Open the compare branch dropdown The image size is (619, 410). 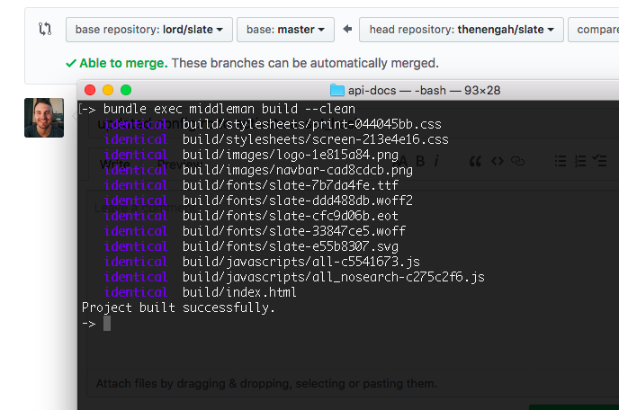[593, 30]
